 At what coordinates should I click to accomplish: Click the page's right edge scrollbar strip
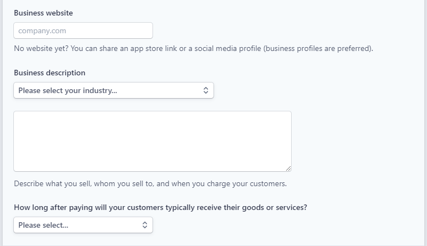tap(426, 123)
